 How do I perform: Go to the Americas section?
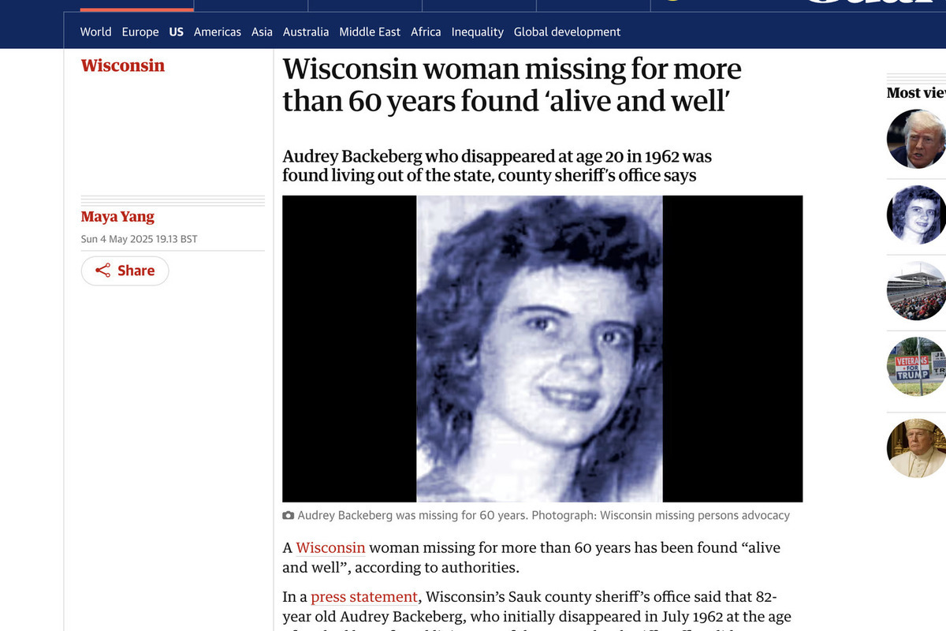click(x=218, y=32)
